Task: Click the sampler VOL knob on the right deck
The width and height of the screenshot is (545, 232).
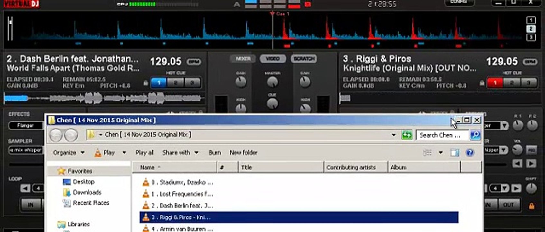Action: [517, 150]
